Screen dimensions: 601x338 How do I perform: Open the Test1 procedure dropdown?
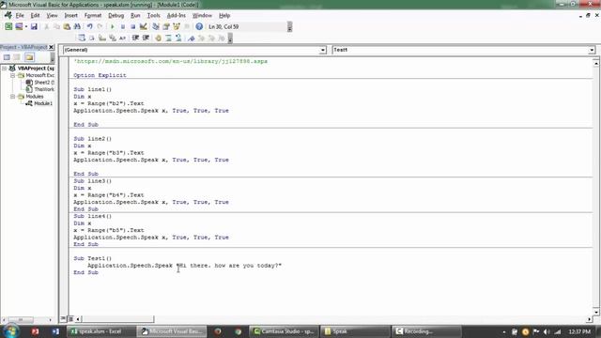592,50
